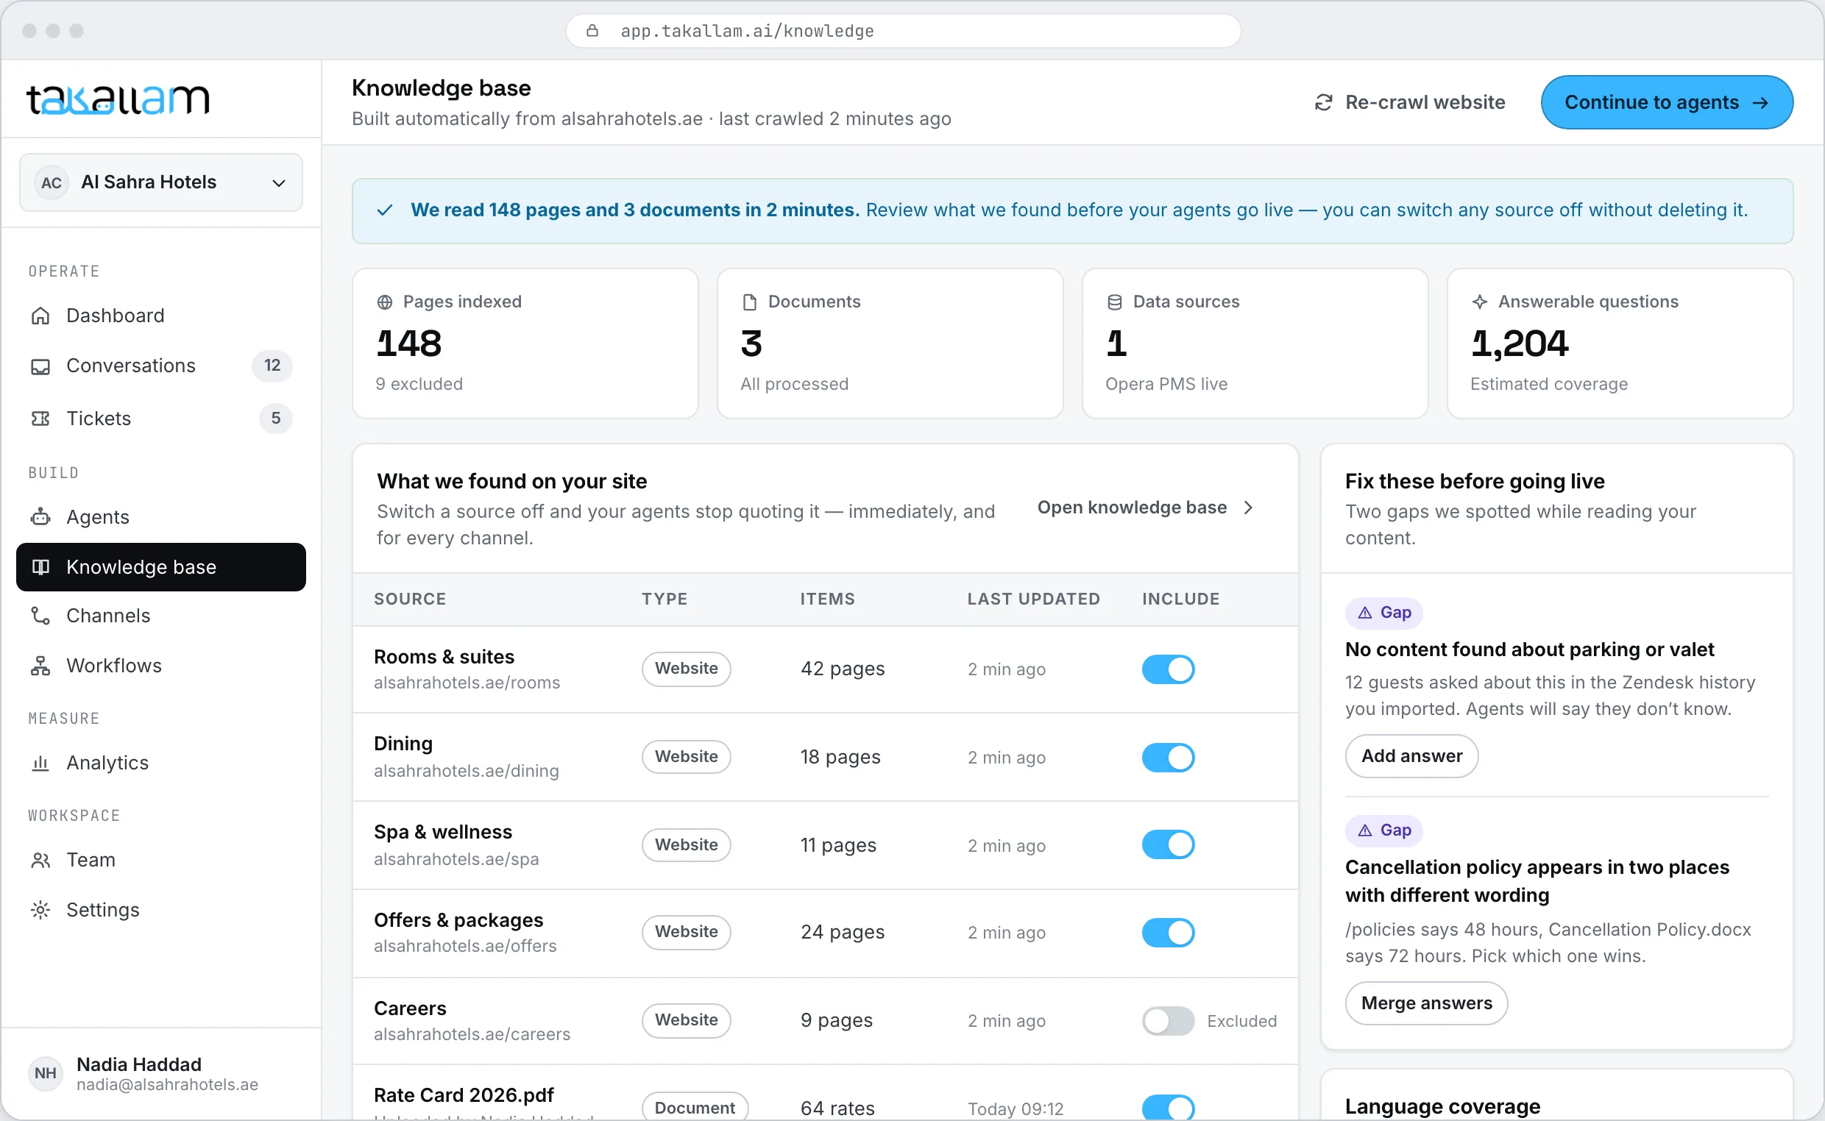This screenshot has width=1825, height=1121.
Task: Open workspace Settings
Action: (x=161, y=910)
